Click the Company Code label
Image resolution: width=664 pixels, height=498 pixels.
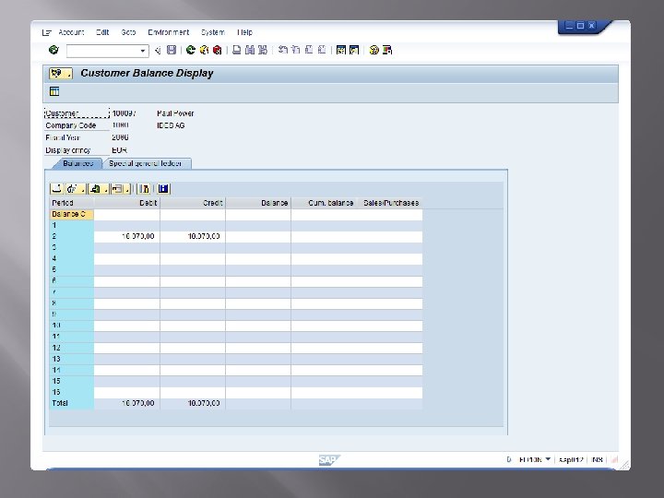(x=71, y=125)
